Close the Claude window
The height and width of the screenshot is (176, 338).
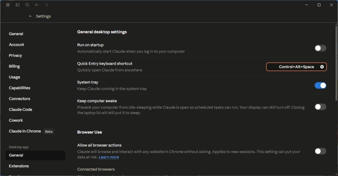[x=331, y=5]
